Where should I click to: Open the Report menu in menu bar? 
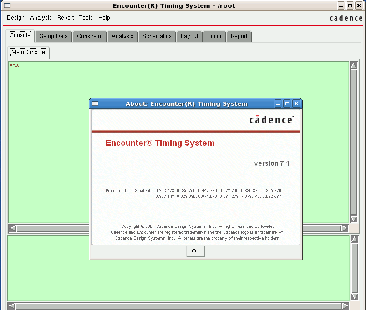tap(66, 18)
